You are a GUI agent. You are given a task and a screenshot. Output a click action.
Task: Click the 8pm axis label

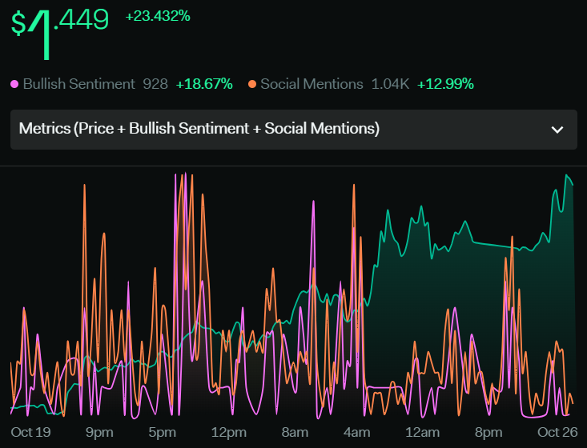pos(488,432)
